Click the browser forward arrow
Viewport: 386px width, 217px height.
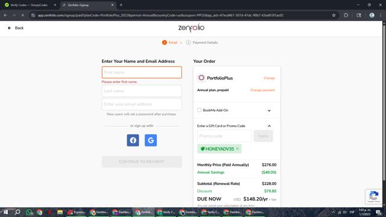click(14, 15)
